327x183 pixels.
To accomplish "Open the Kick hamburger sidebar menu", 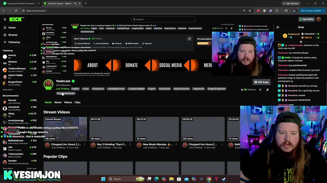I will click(x=5, y=19).
